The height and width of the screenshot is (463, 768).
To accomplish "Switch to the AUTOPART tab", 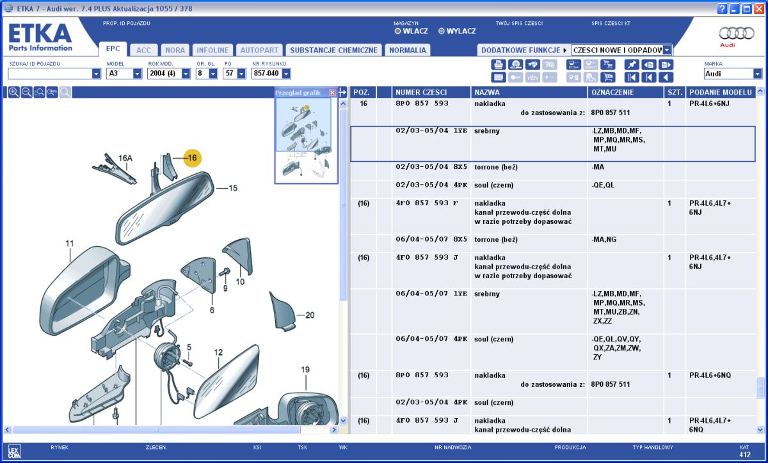I will 259,50.
